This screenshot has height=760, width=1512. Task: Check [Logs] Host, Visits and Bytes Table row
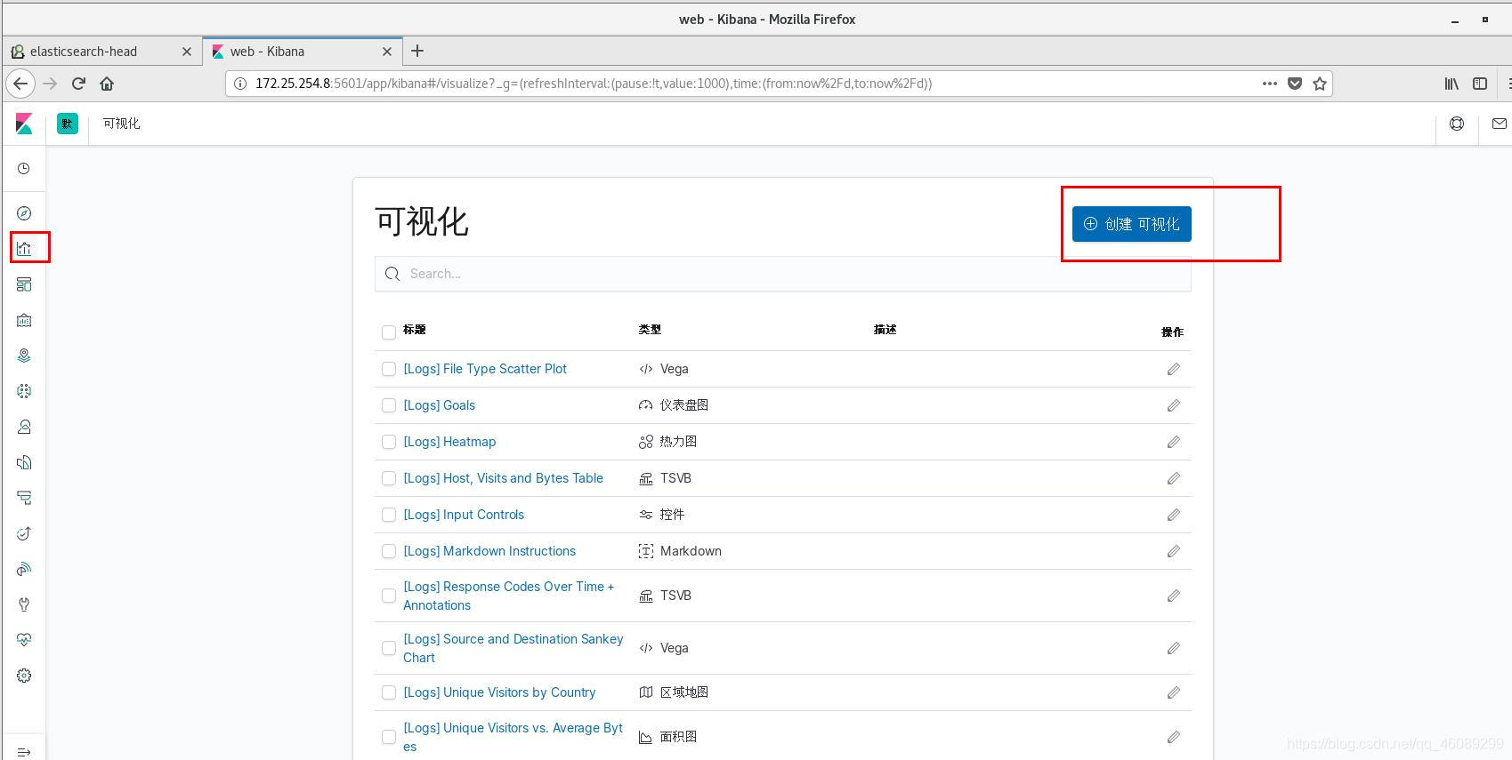coord(389,478)
